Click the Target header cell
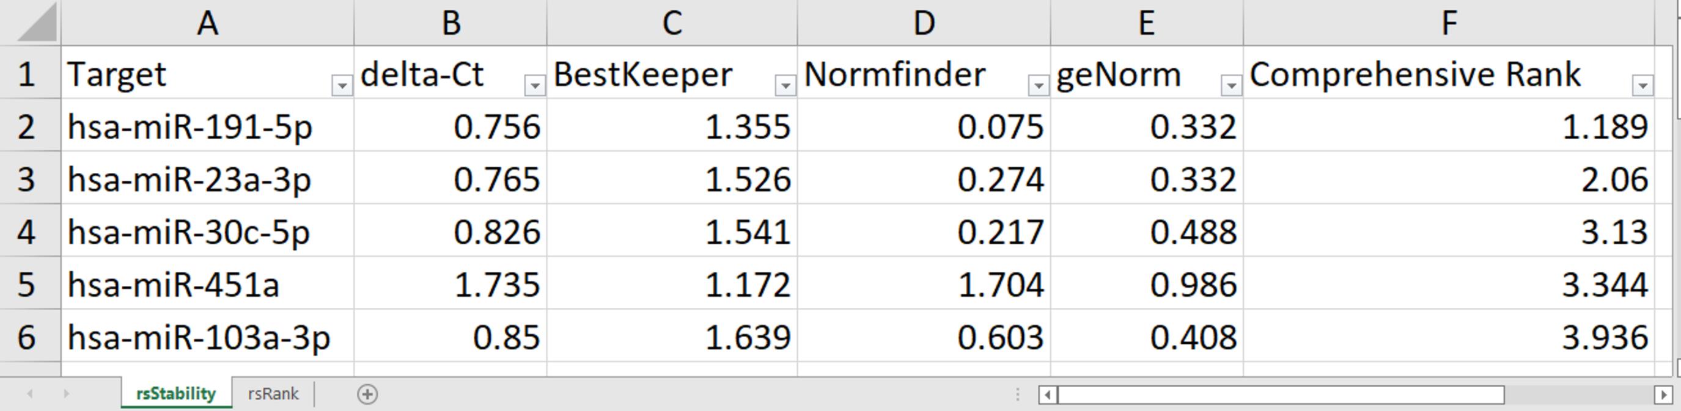The height and width of the screenshot is (411, 1681). pos(207,73)
